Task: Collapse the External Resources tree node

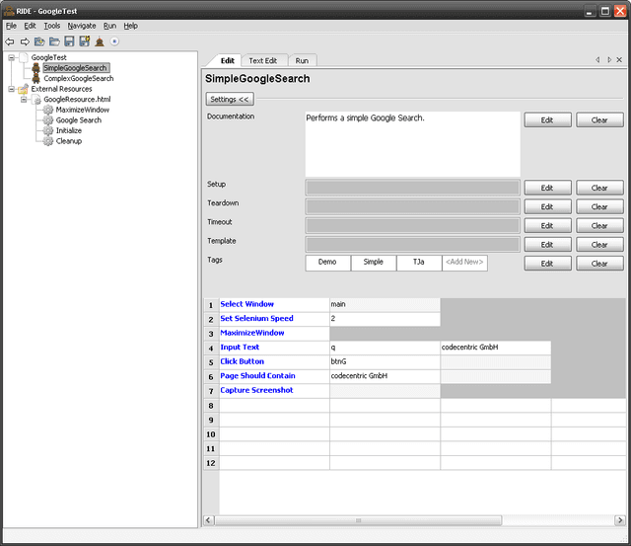Action: click(x=11, y=89)
